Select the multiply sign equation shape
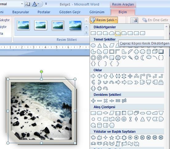170x149 pixels. [106, 101]
